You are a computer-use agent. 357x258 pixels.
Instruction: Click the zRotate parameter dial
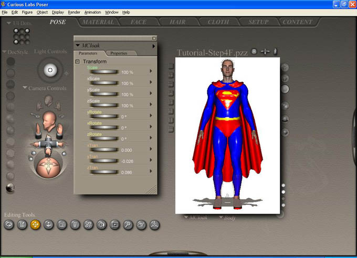coord(104,139)
